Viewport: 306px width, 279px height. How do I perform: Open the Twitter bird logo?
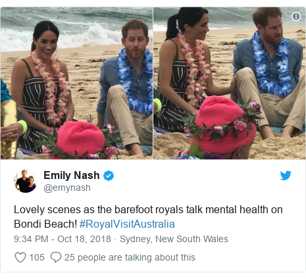[286, 175]
